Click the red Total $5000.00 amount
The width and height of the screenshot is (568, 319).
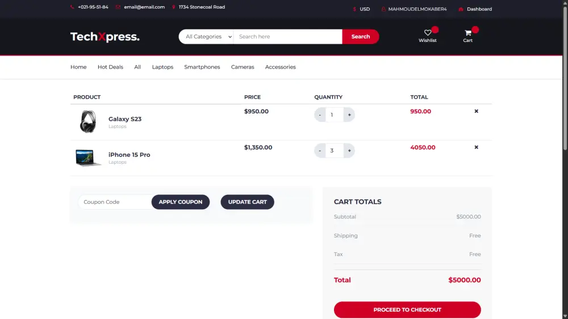click(x=465, y=280)
